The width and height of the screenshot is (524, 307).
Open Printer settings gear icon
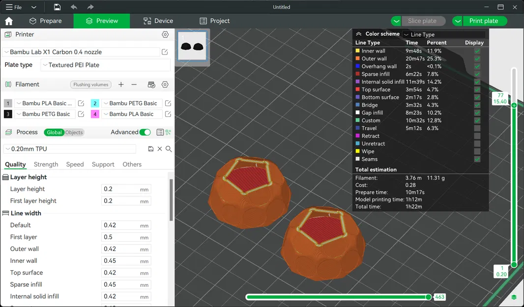click(x=165, y=34)
